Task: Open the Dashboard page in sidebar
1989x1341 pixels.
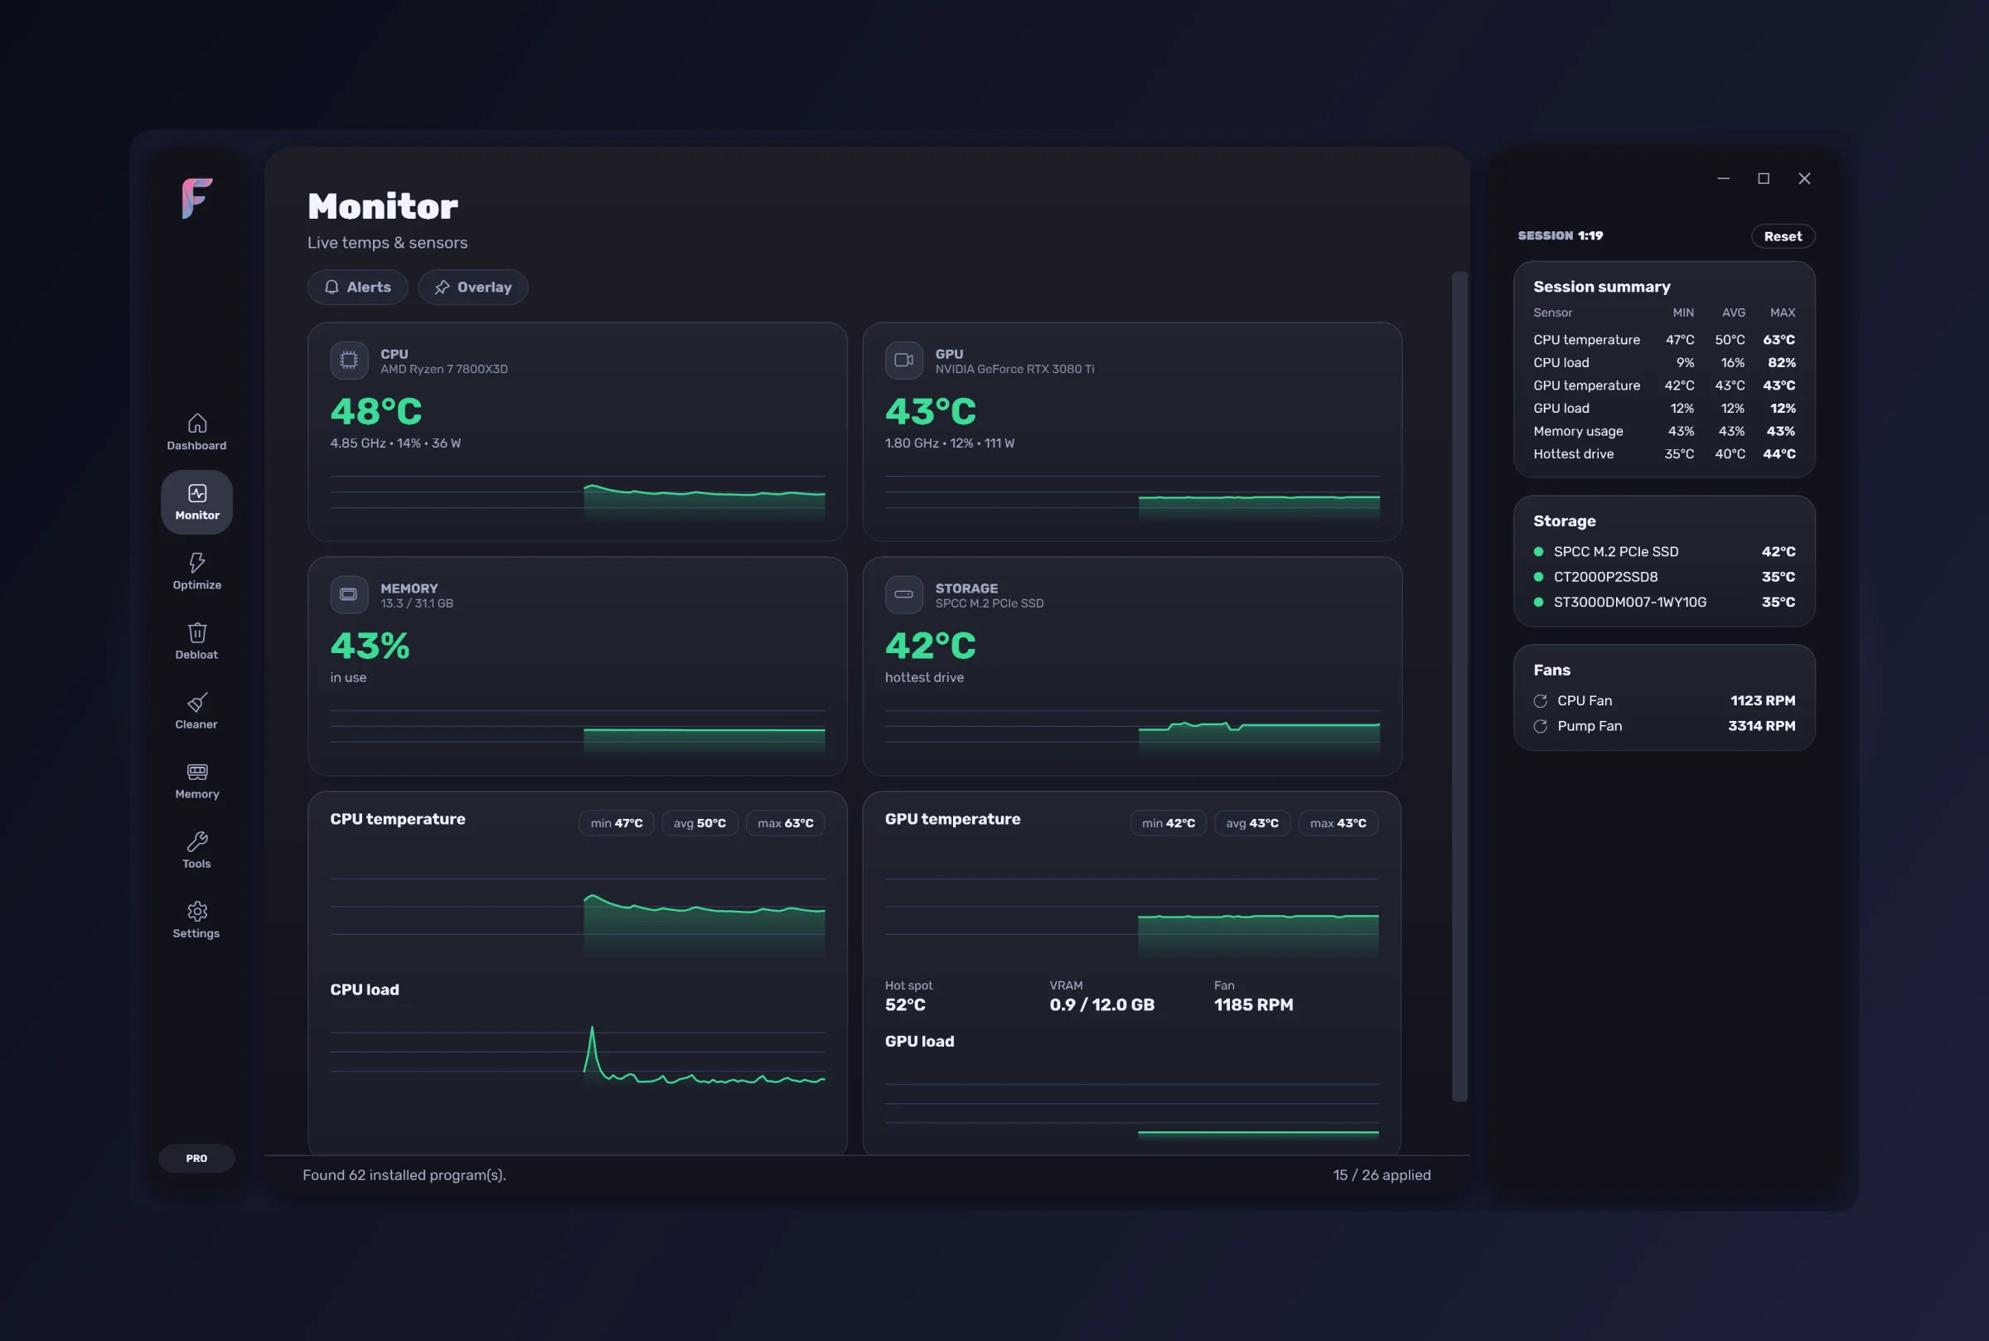Action: click(196, 432)
